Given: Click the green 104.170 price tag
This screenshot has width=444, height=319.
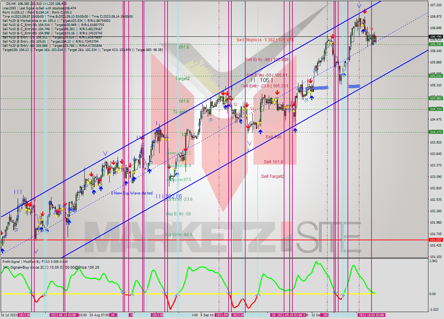Looking at the screenshot, I should click(436, 132).
